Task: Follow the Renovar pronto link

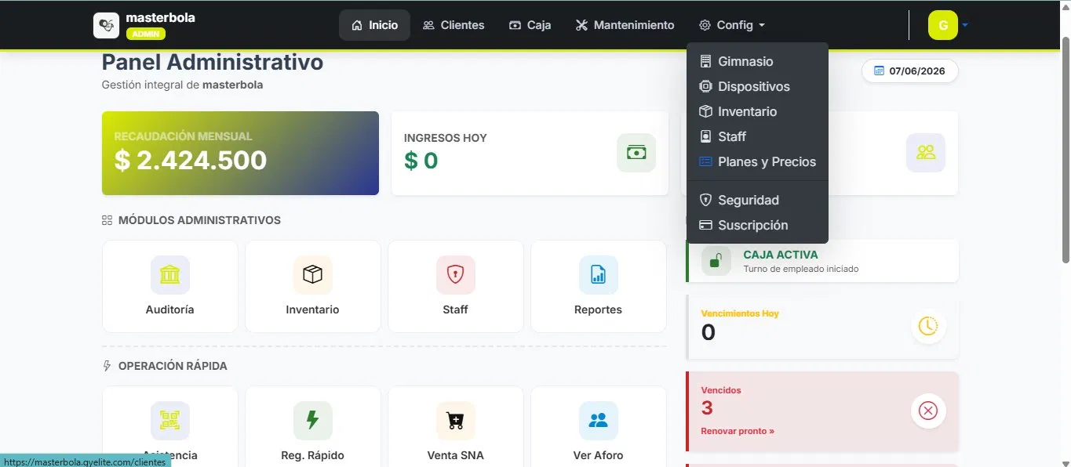Action: pyautogui.click(x=738, y=431)
